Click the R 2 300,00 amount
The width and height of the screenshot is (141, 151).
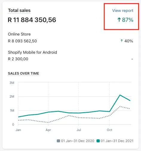coord(18,59)
